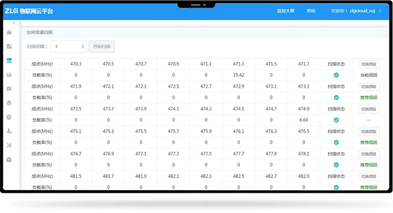Click the flag icon in sidebar
This screenshot has width=393, height=213.
9,89
